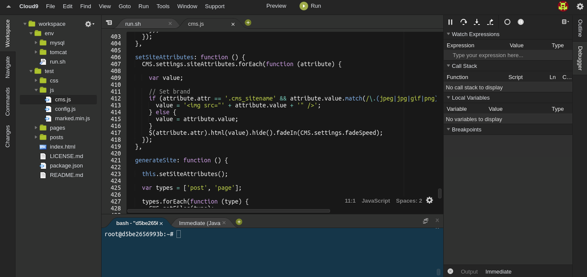The image size is (587, 277).
Task: Expand the mysql folder in tree
Action: [36, 43]
